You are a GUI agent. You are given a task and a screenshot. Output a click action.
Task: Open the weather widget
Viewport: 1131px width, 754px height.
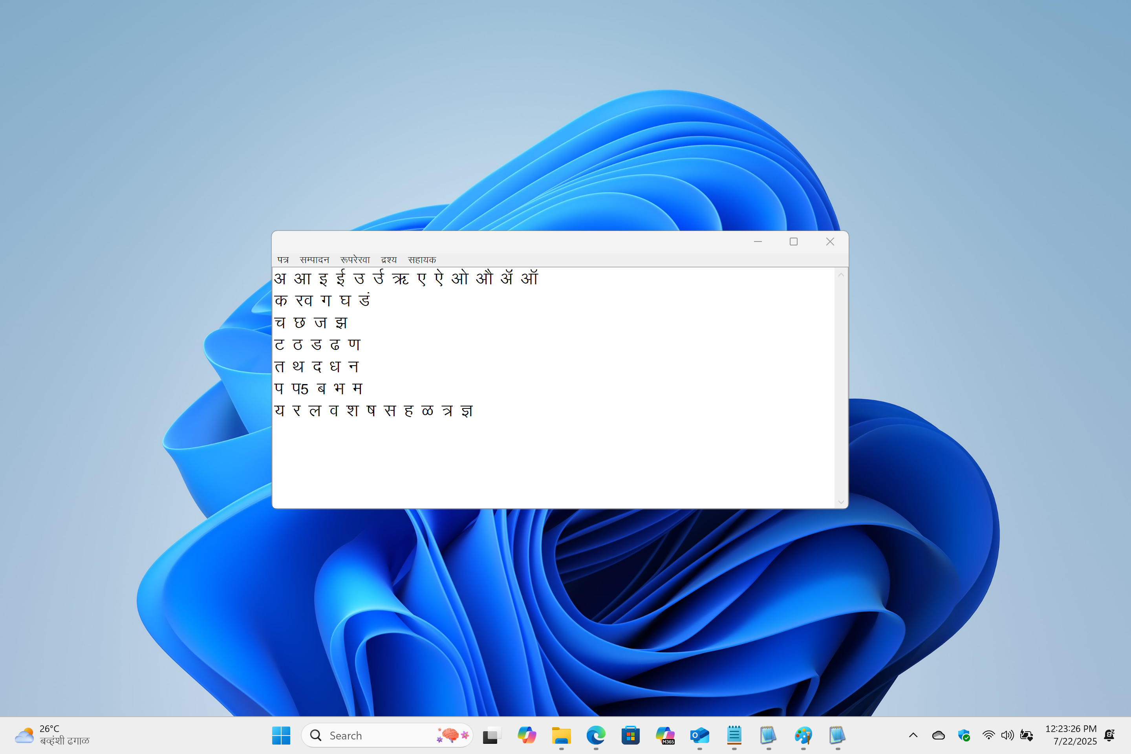coord(52,735)
